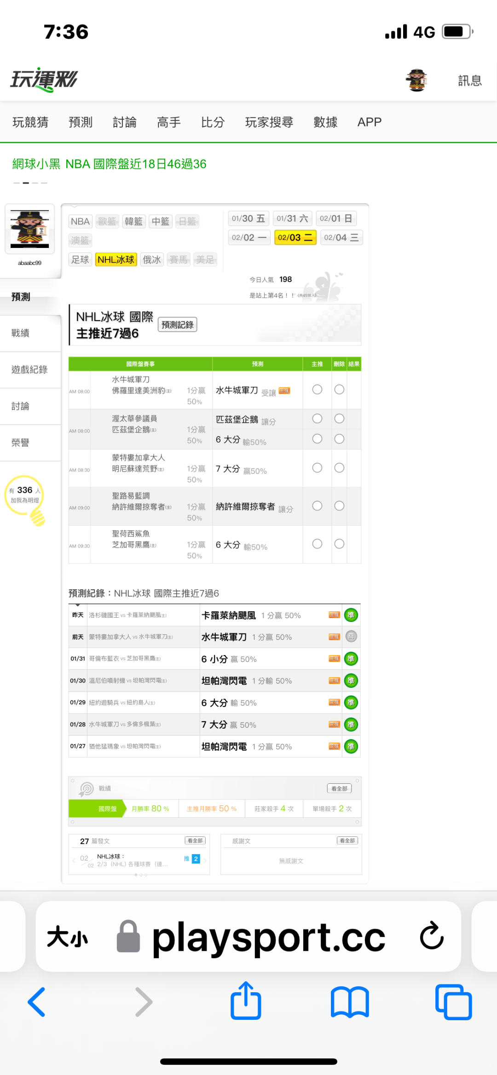Tap Safari's forward arrow
Viewport: 497px width, 1075px height.
pyautogui.click(x=144, y=1001)
